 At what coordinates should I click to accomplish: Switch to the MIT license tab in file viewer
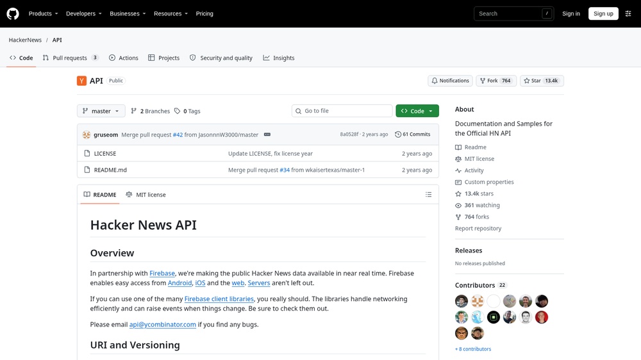pos(146,195)
